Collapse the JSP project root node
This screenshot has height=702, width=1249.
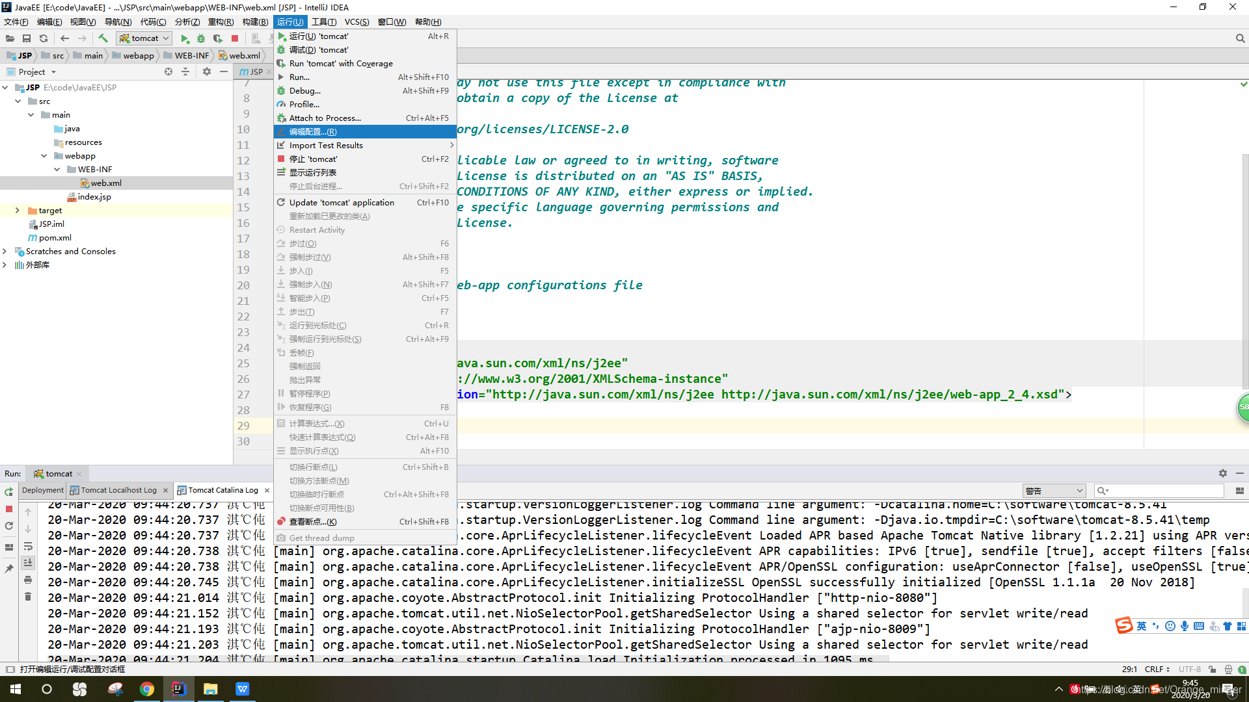[x=5, y=87]
